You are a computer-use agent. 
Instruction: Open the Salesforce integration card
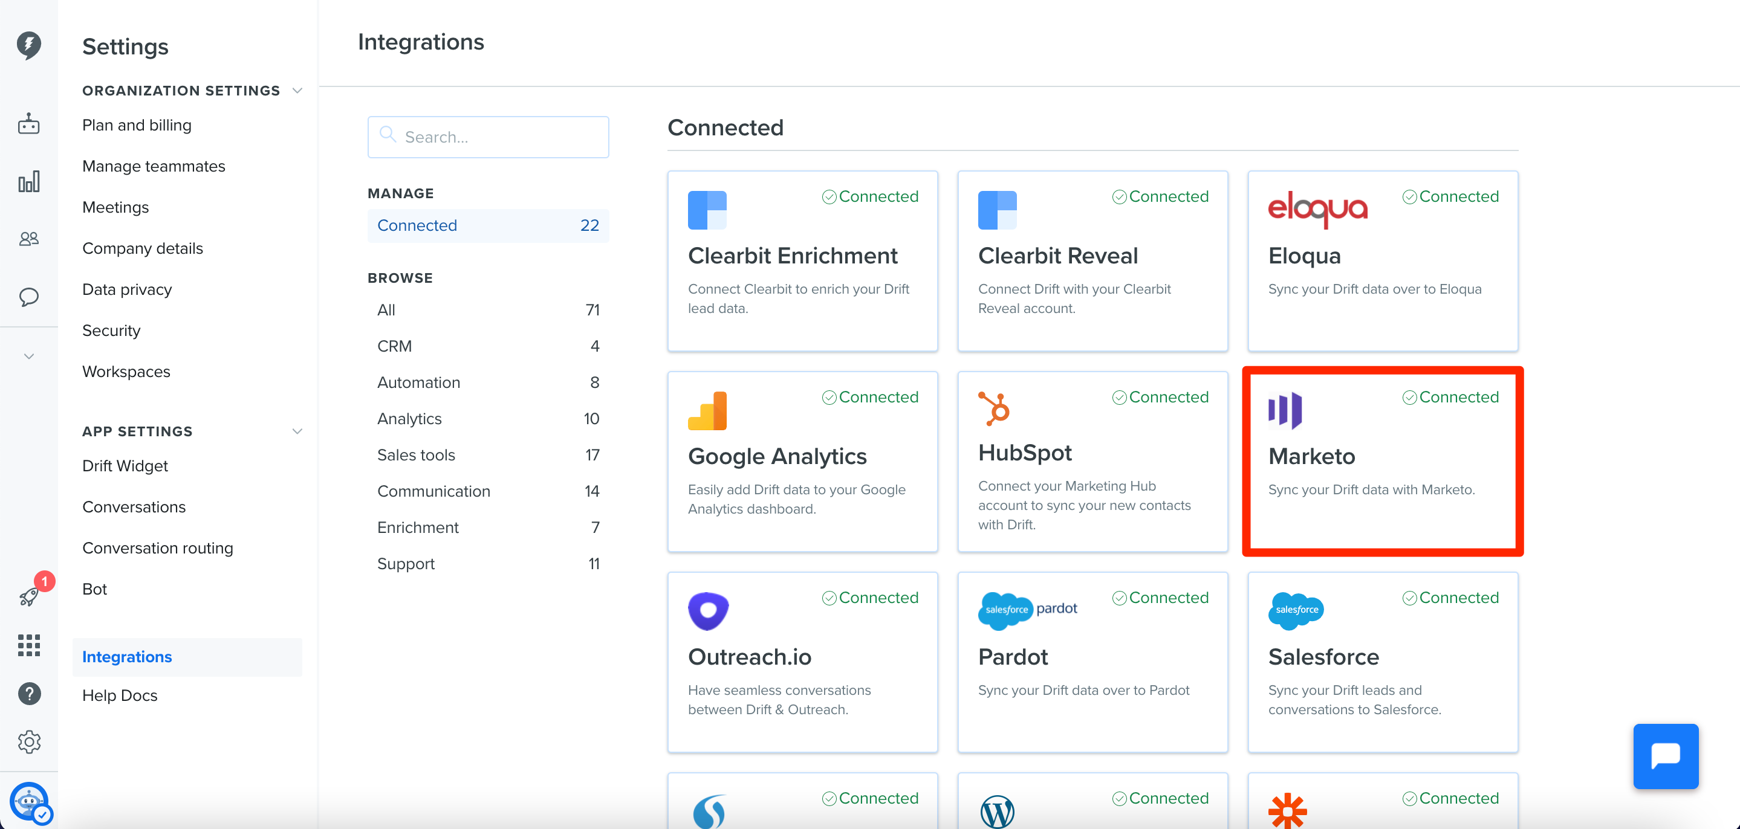coord(1383,662)
